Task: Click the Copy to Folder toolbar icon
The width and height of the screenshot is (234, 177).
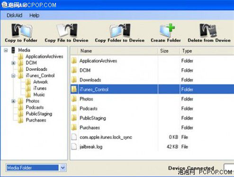Action: click(22, 30)
